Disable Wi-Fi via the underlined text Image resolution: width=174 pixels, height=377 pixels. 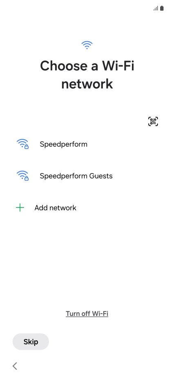point(87,314)
